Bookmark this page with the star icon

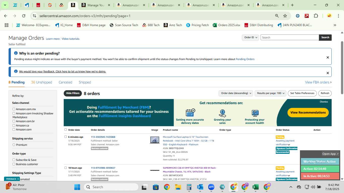coord(285,16)
